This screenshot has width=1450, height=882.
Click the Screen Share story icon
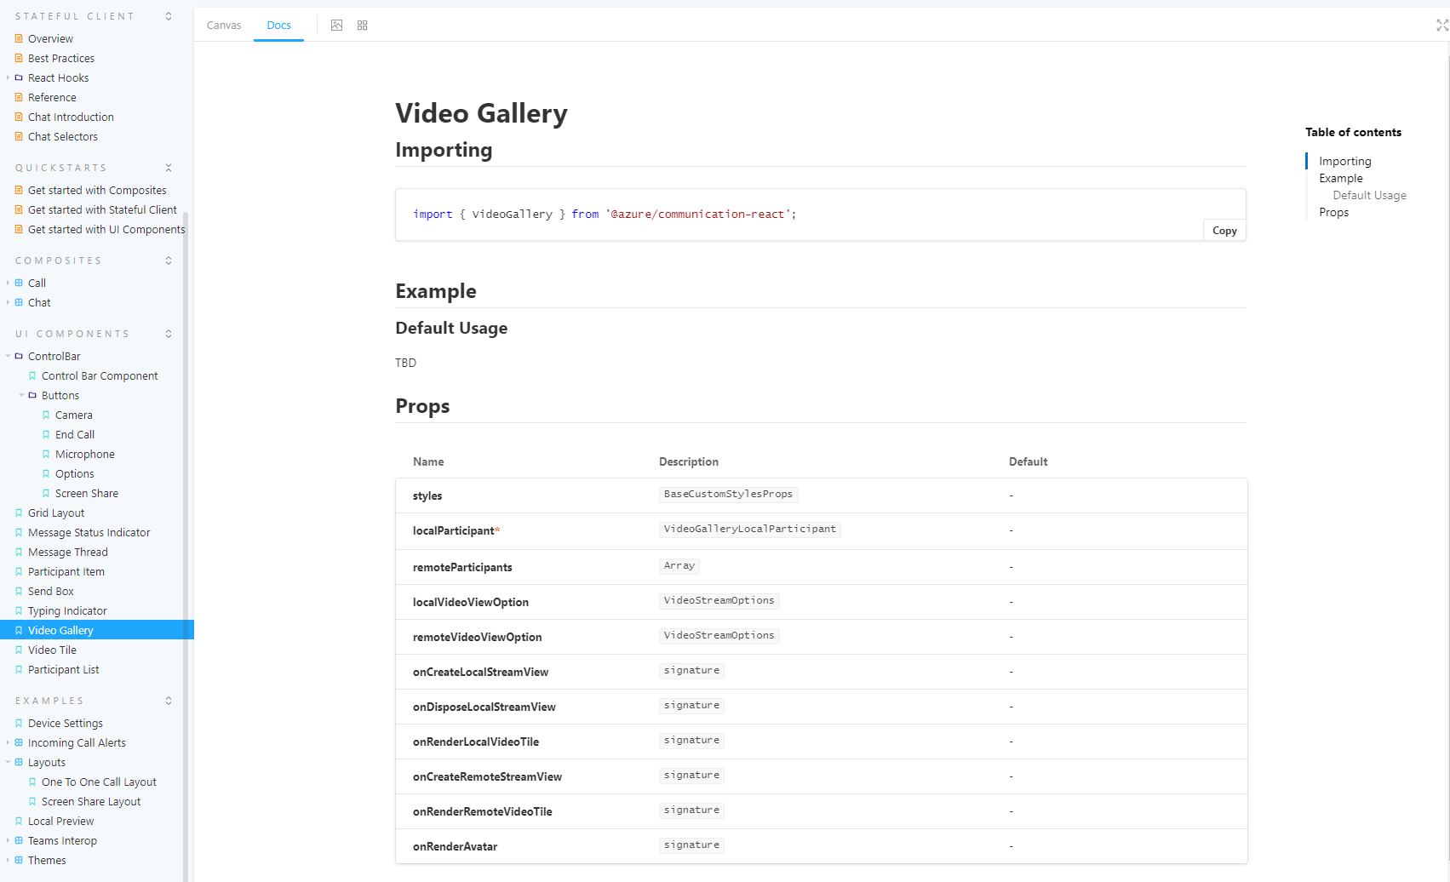click(x=47, y=493)
